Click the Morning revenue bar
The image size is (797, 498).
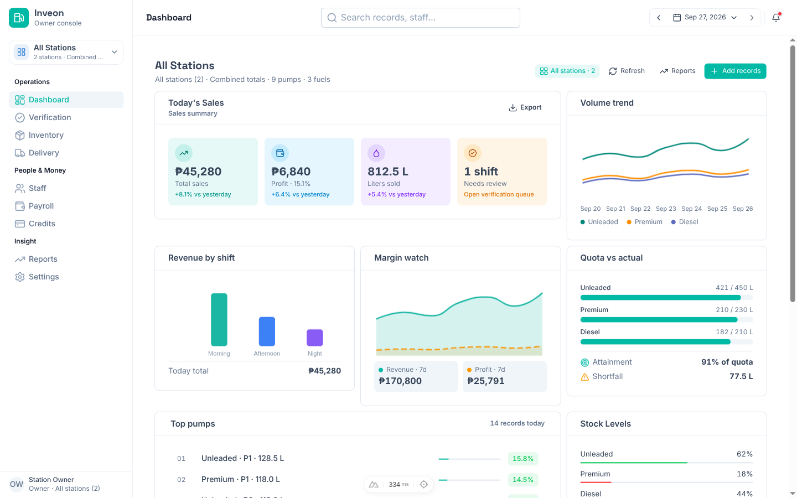click(x=219, y=320)
